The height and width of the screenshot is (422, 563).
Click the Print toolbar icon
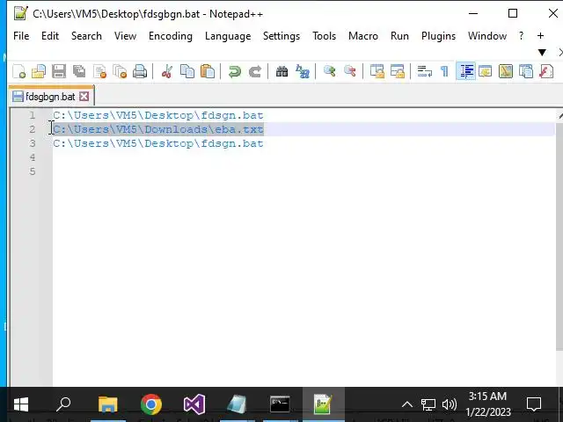pyautogui.click(x=140, y=71)
